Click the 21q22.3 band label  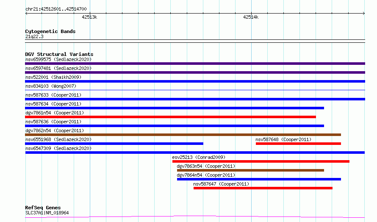tap(34, 36)
